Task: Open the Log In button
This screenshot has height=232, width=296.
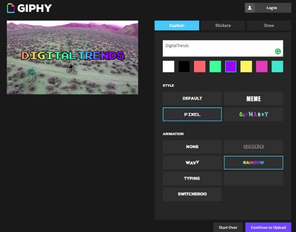Action: (268, 8)
